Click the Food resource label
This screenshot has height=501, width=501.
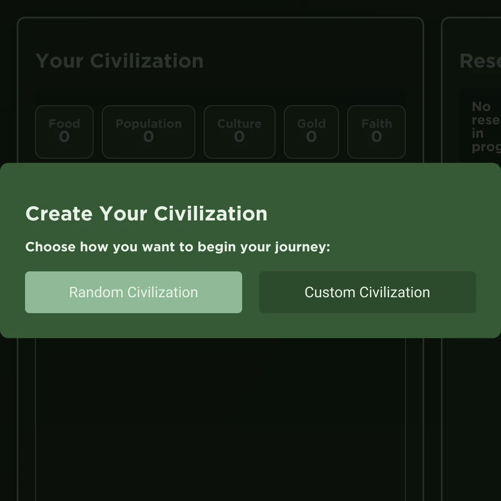pyautogui.click(x=64, y=124)
